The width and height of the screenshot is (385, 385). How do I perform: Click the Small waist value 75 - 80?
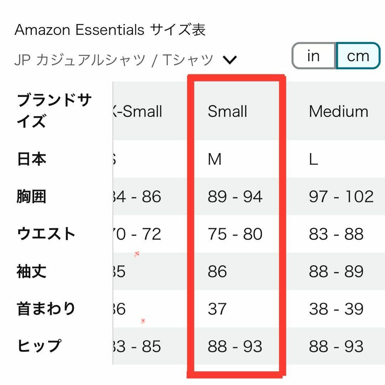click(235, 234)
